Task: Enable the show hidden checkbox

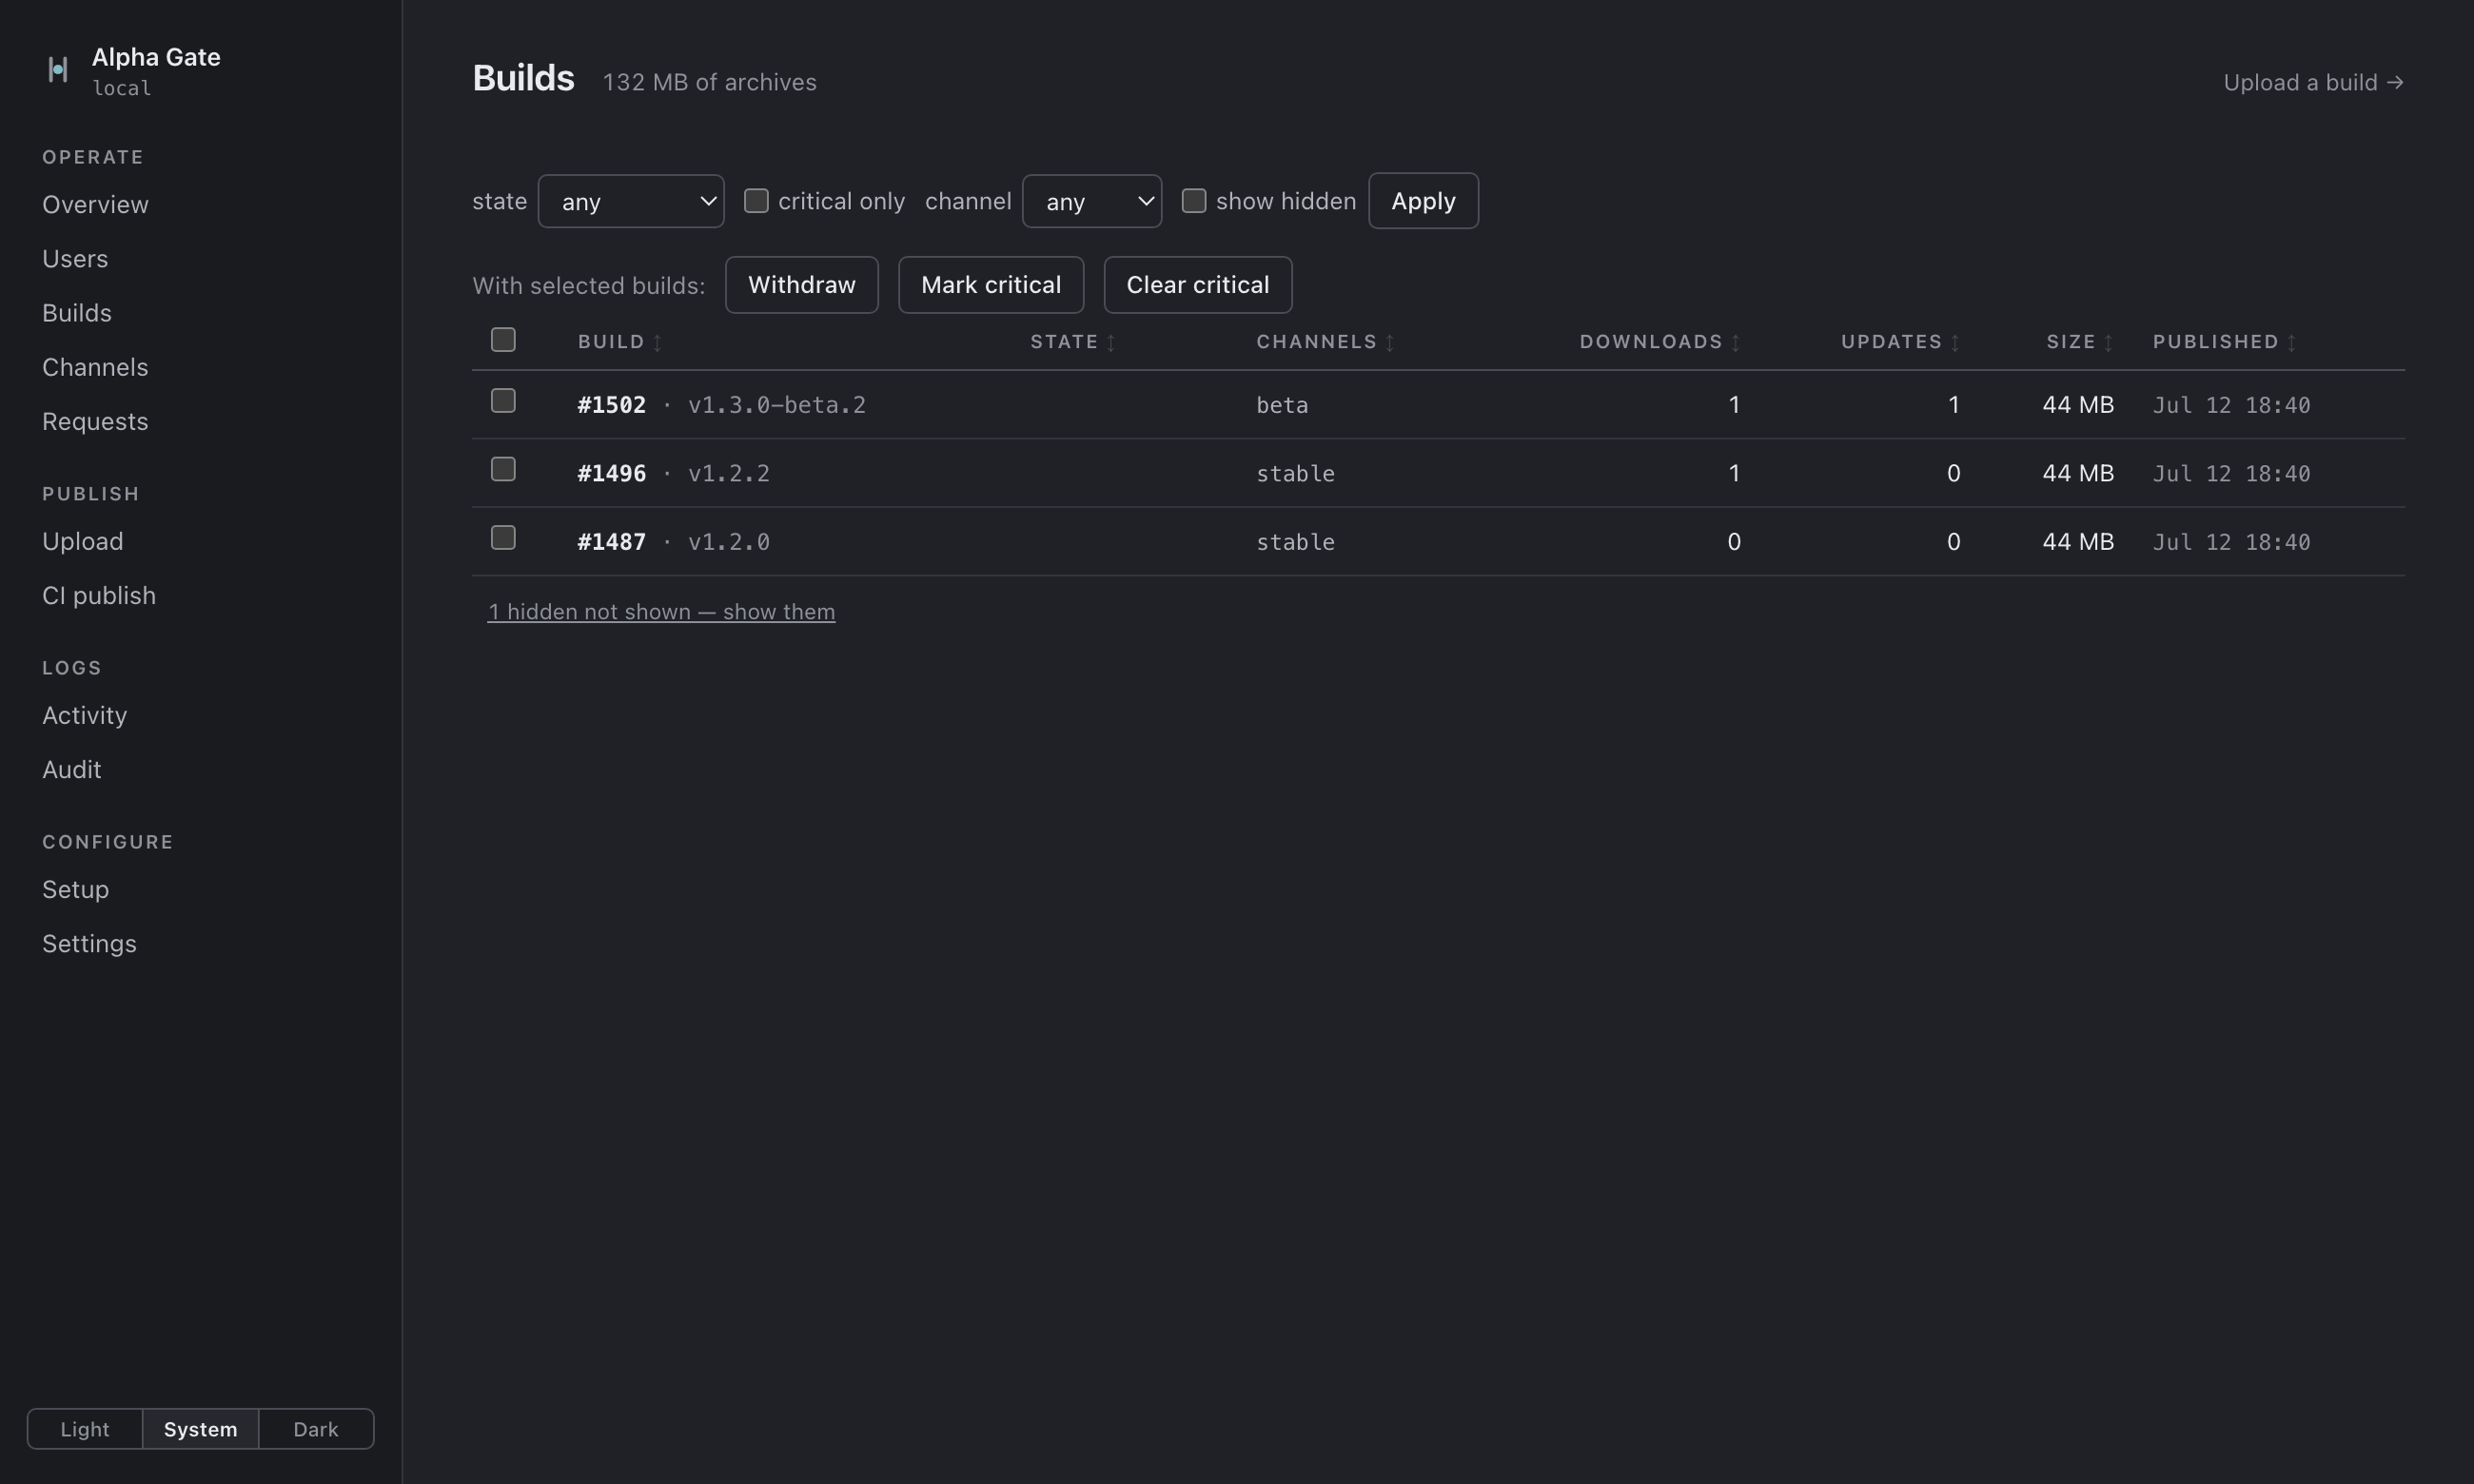Action: [x=1194, y=201]
